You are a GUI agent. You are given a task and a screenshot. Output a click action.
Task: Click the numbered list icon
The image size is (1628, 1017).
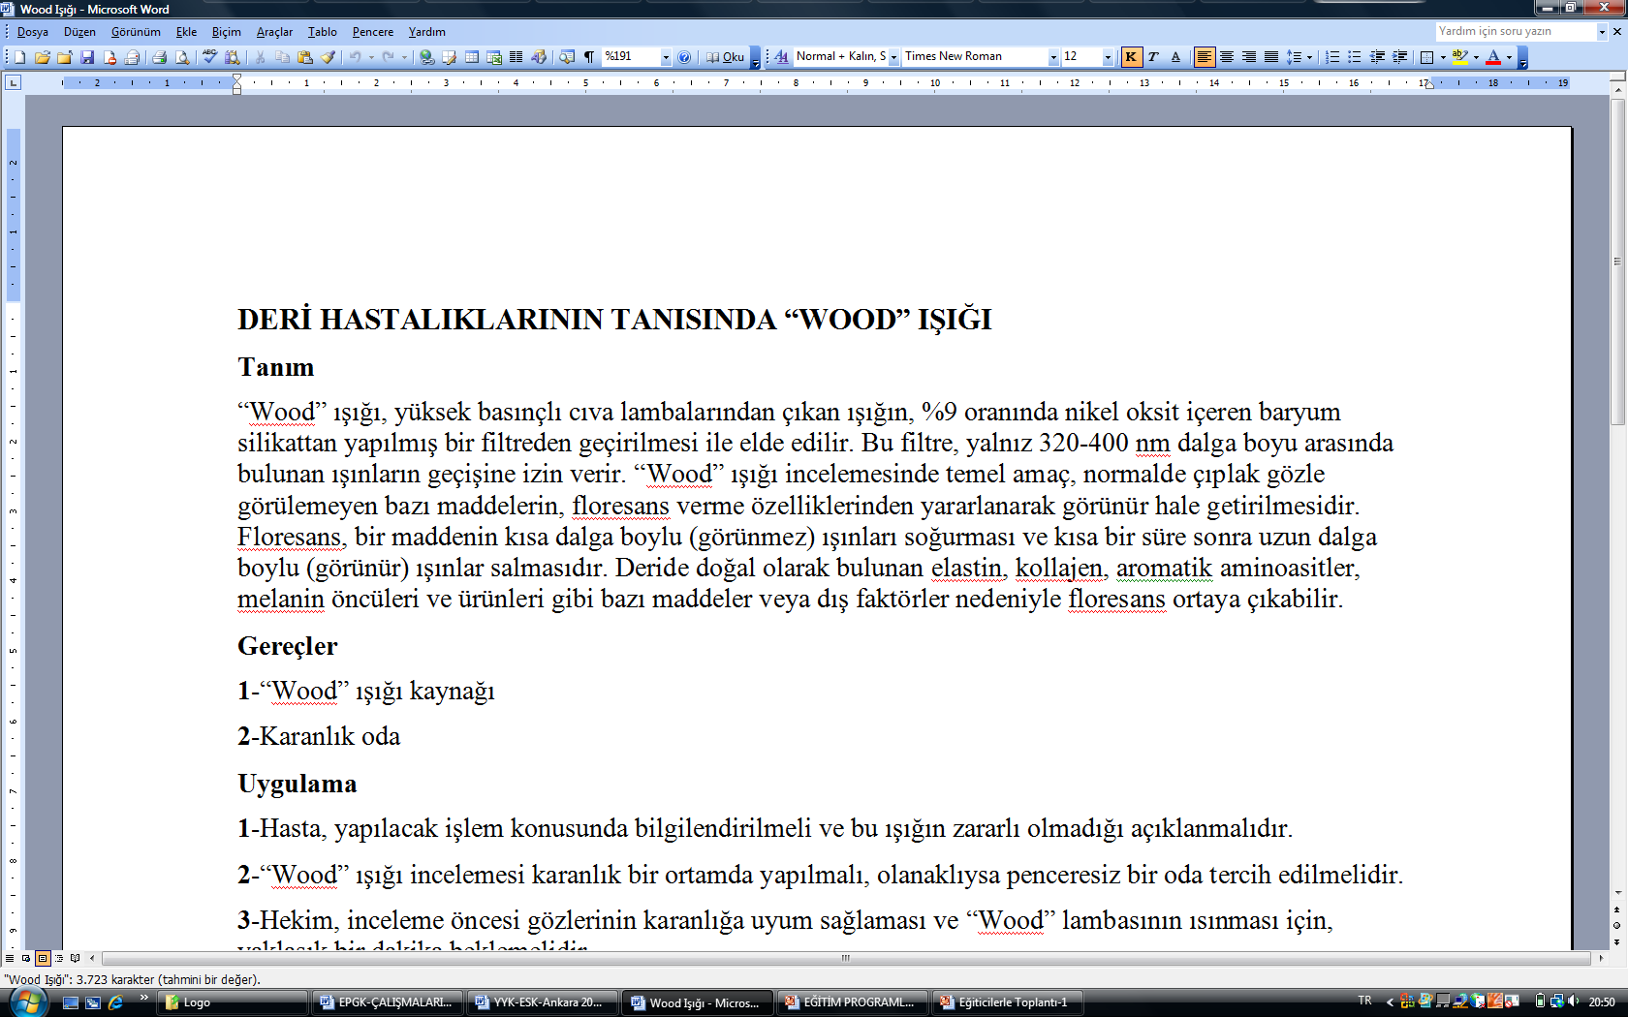point(1332,57)
